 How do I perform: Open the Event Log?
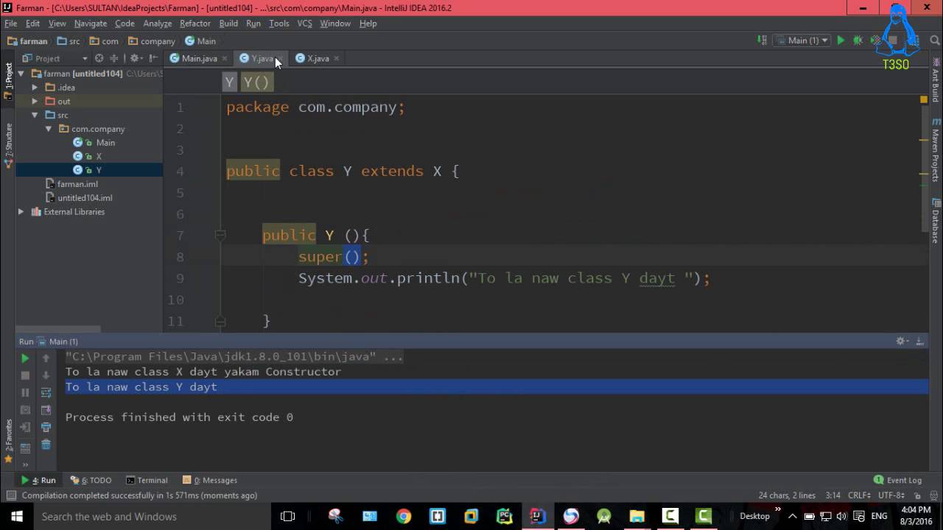click(x=897, y=480)
